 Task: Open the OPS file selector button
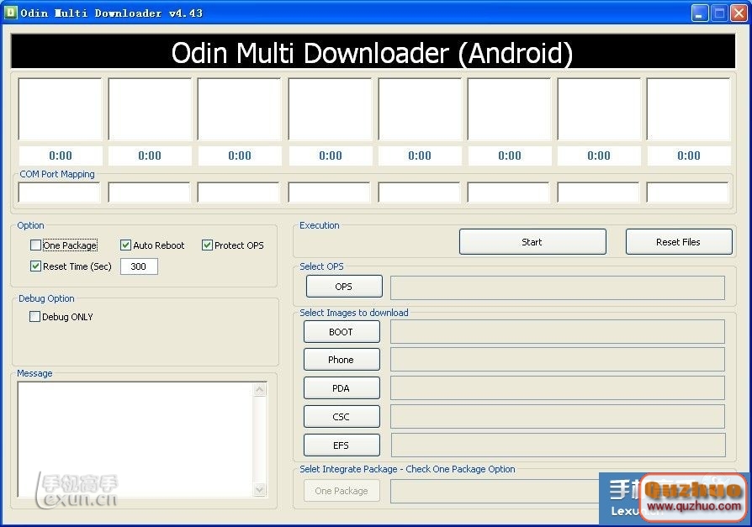click(344, 287)
